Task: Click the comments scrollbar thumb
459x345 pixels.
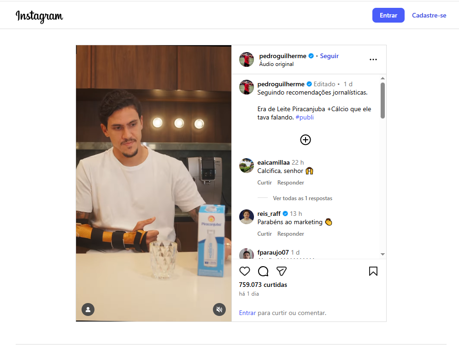Action: tap(382, 101)
